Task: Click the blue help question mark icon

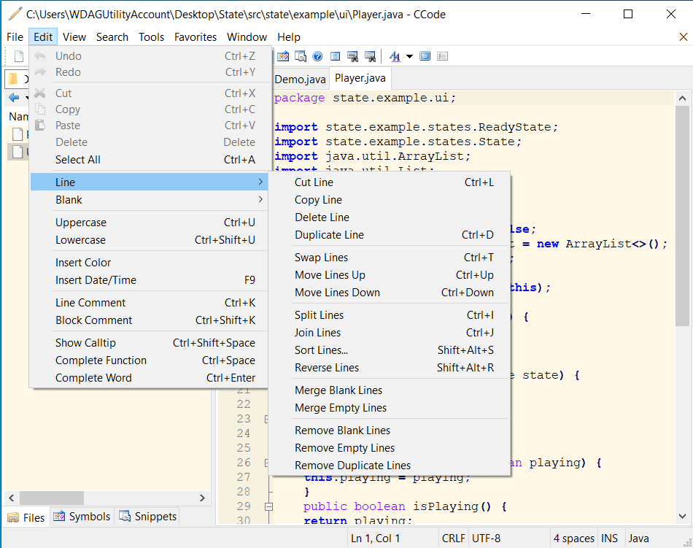Action: (x=317, y=56)
